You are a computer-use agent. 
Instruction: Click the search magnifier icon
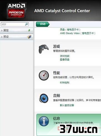coord(26,24)
